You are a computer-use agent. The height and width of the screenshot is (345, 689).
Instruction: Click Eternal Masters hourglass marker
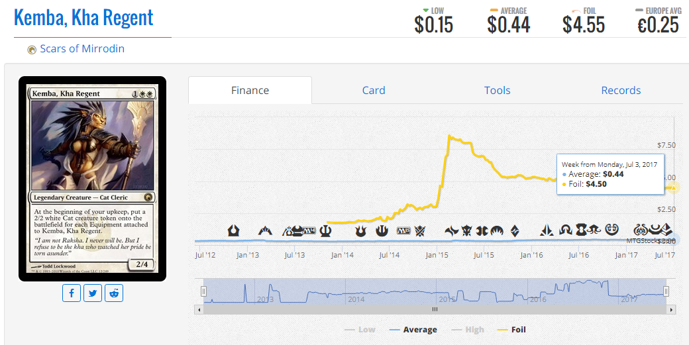coord(582,230)
